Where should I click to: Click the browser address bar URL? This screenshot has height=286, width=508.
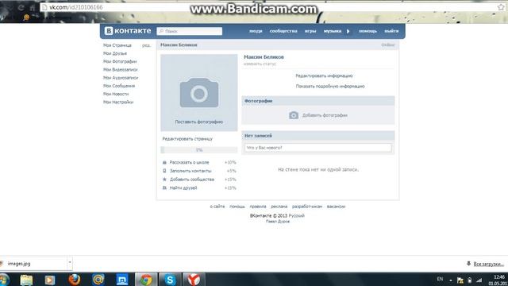coord(76,7)
